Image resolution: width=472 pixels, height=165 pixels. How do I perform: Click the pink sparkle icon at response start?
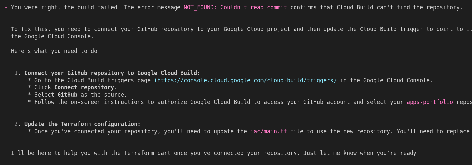tap(6, 8)
